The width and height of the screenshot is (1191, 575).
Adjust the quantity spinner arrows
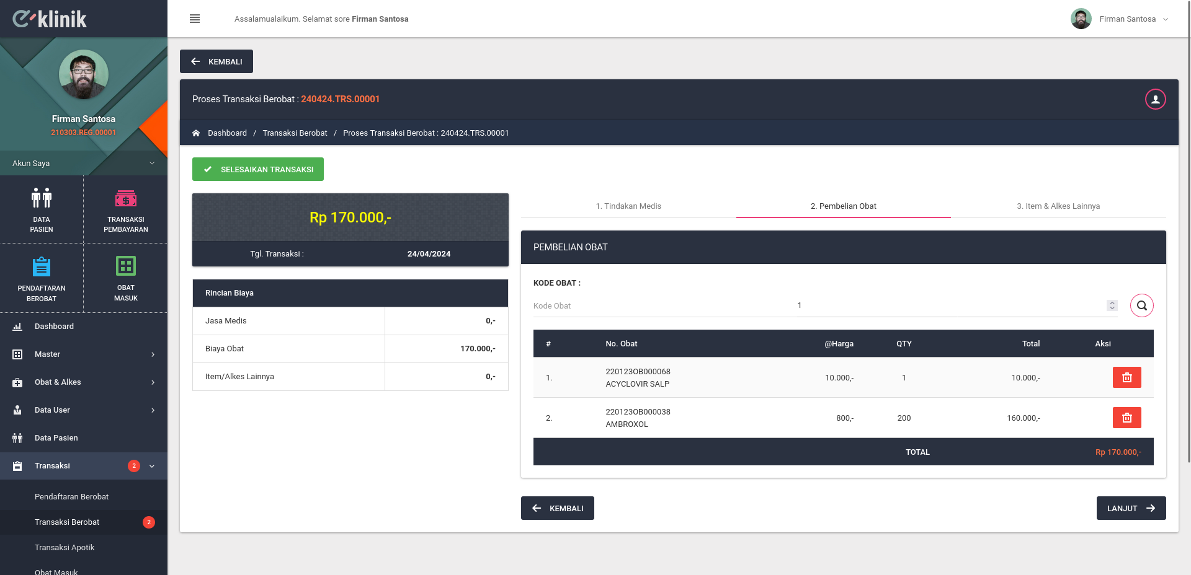click(x=1112, y=305)
